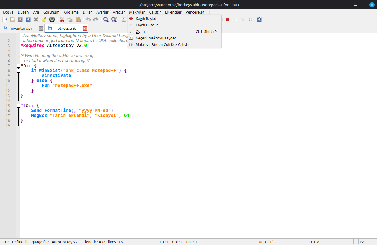Image resolution: width=377 pixels, height=245 pixels.
Task: Click the UTF-8 encoding in status bar
Action: click(x=314, y=242)
